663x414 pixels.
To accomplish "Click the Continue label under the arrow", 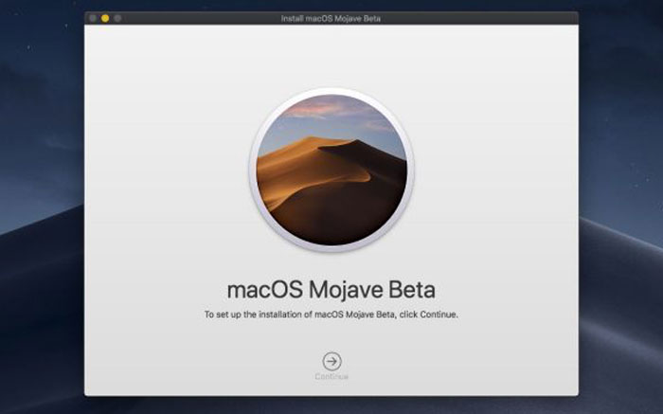I will click(x=331, y=376).
